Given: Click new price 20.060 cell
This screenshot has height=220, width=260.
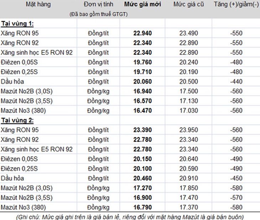Looking at the screenshot, I should 142,81.
